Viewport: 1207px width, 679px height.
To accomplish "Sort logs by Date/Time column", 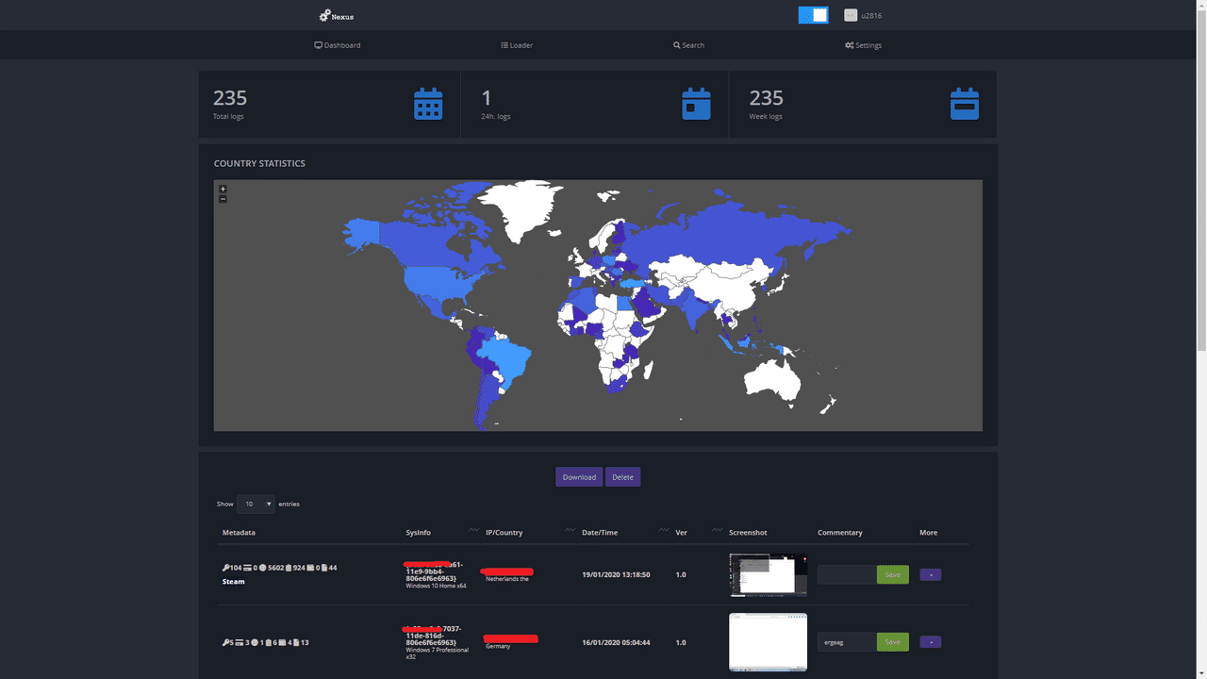I will tap(601, 532).
